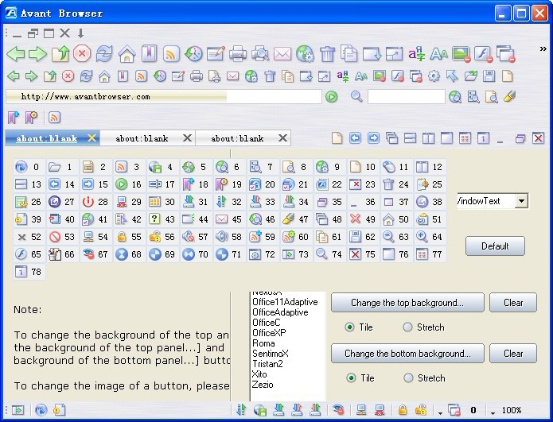
Task: Switch to the third about:blank tab
Action: 237,138
